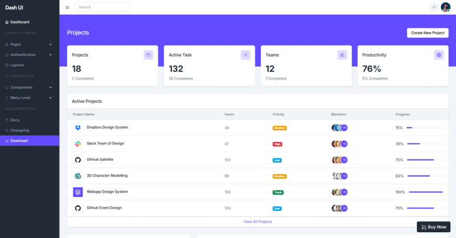This screenshot has width=456, height=238.
Task: Click the Priority column header
Action: pyautogui.click(x=278, y=115)
